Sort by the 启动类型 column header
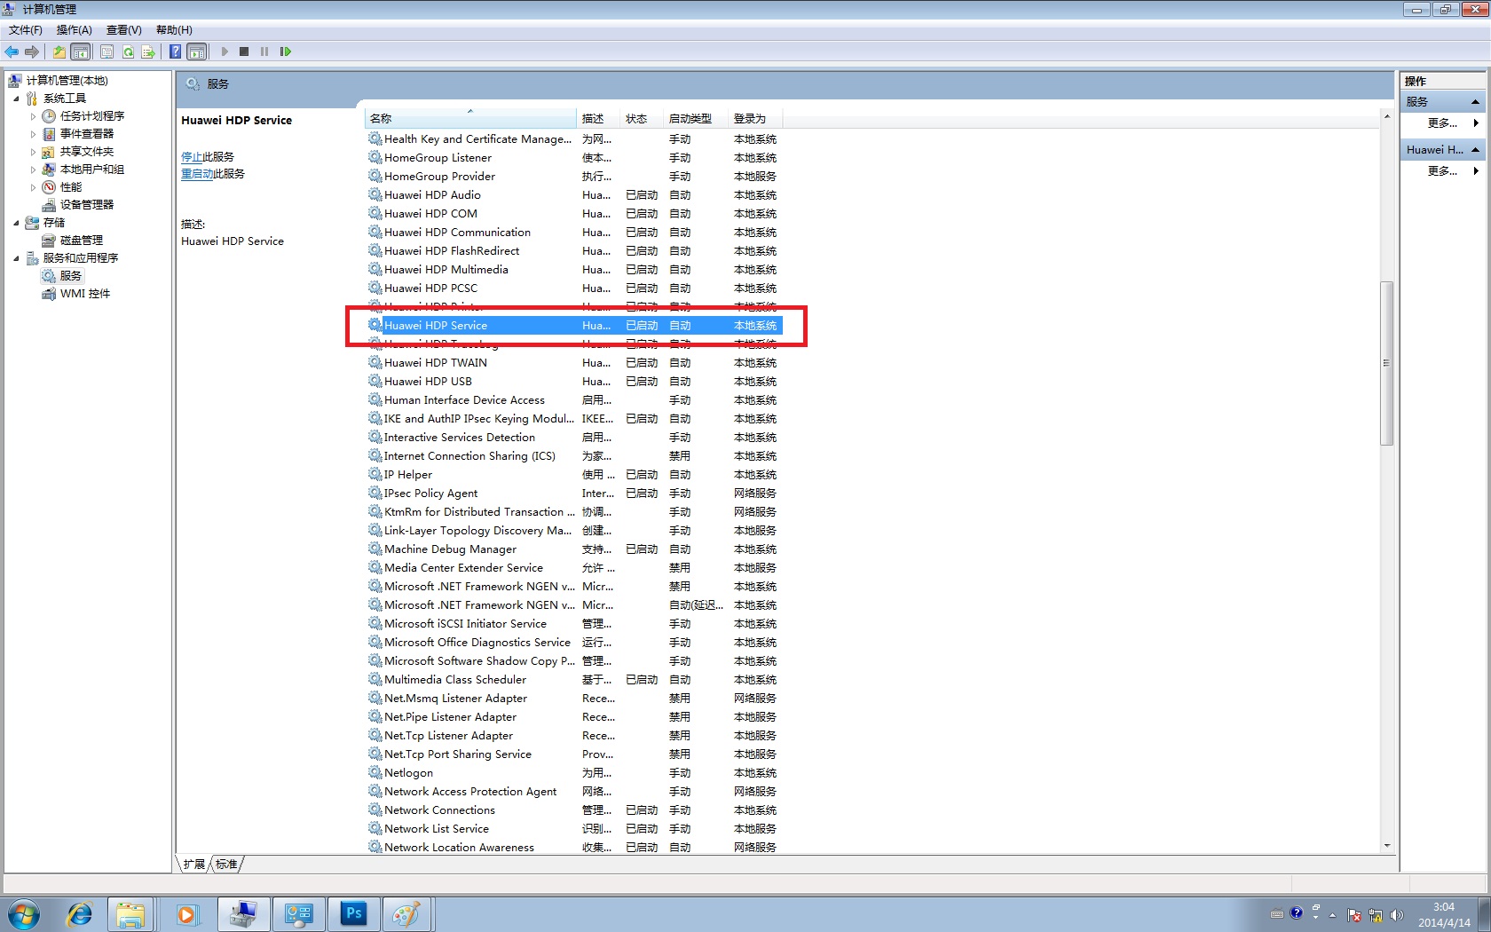 tap(696, 118)
